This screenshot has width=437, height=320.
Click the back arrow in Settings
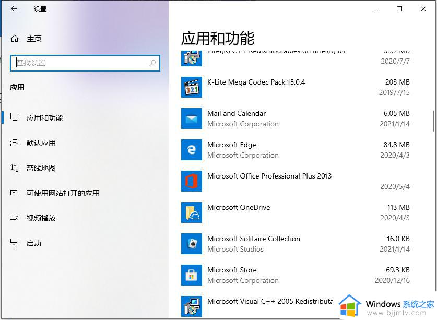[14, 9]
